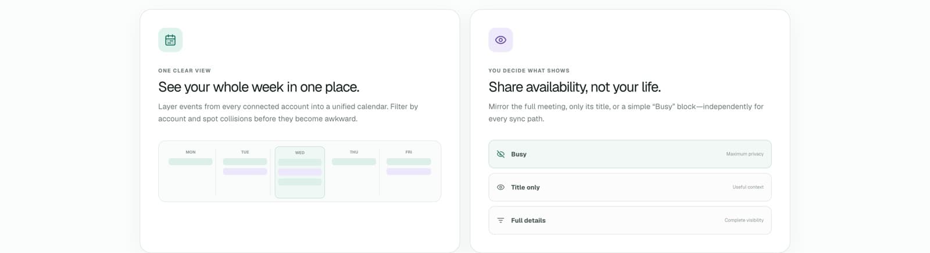
Task: Click the purple event bar under FRI
Action: tap(409, 172)
